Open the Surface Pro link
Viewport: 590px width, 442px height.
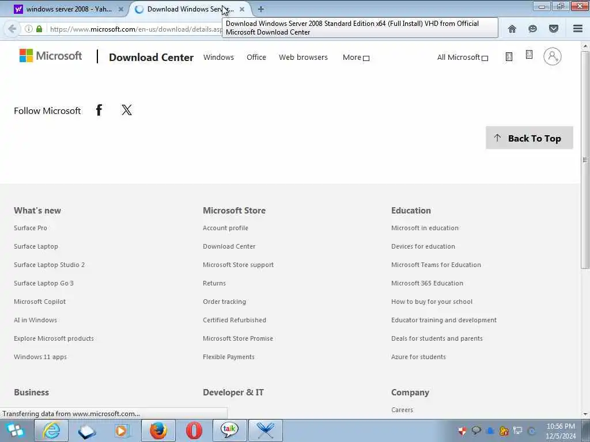pos(31,228)
